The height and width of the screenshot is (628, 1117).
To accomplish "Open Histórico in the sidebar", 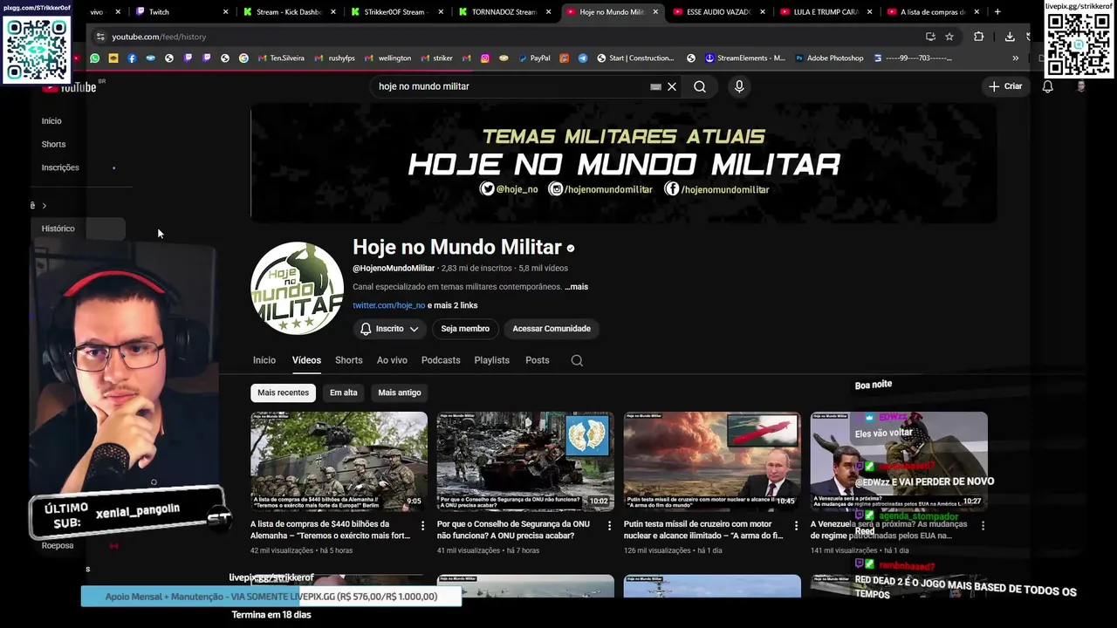I will pyautogui.click(x=58, y=229).
